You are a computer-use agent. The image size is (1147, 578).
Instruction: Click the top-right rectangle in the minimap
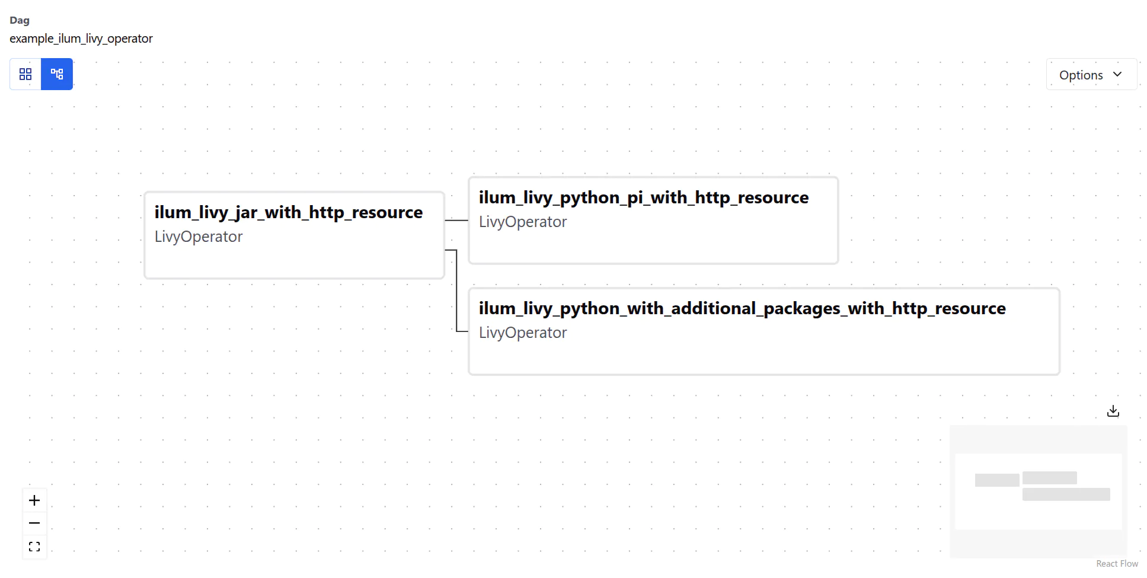click(x=1049, y=477)
